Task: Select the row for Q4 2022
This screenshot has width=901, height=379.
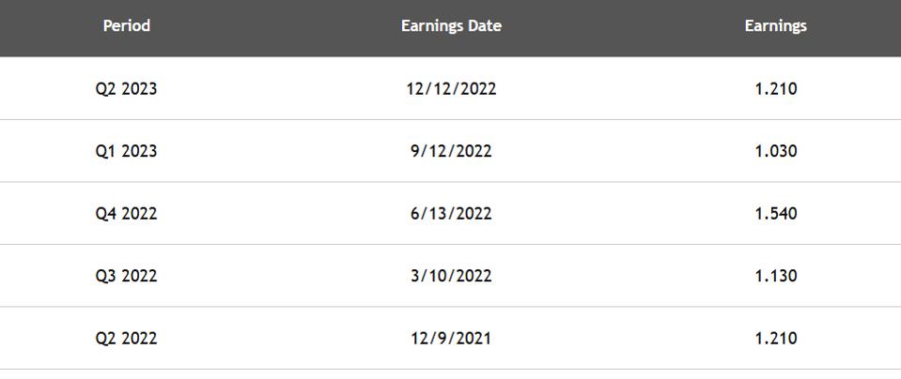Action: (451, 213)
